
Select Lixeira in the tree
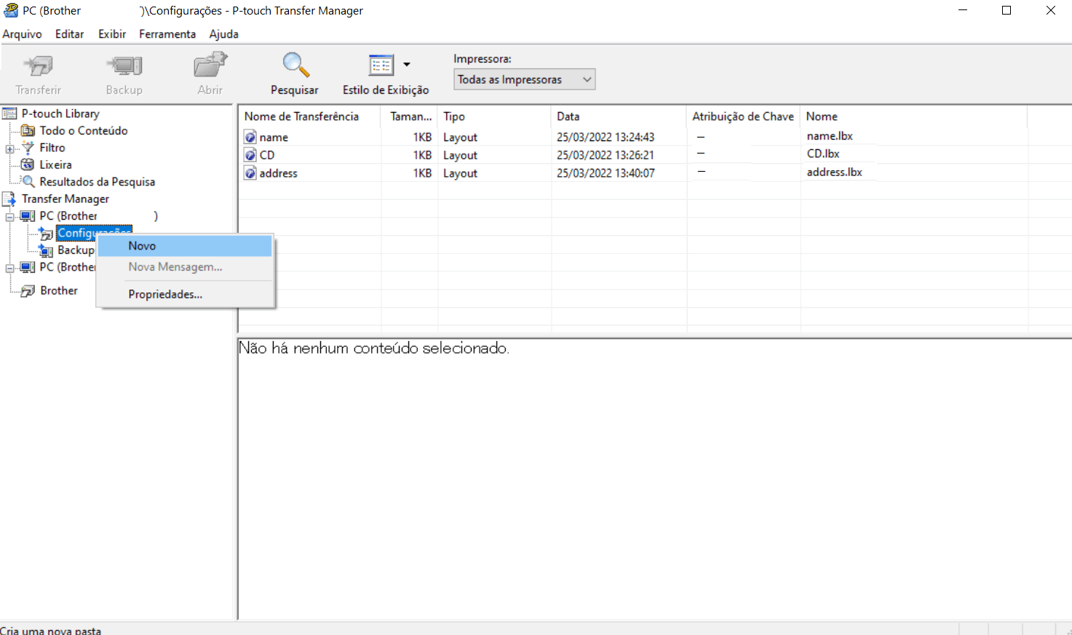click(55, 165)
